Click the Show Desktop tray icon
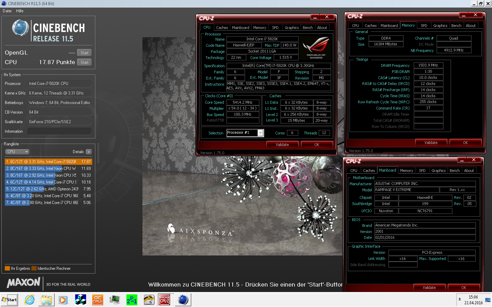The image size is (492, 307). point(488,300)
